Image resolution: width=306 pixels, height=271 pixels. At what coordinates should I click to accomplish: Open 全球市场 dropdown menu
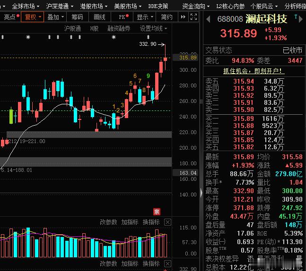point(26,6)
